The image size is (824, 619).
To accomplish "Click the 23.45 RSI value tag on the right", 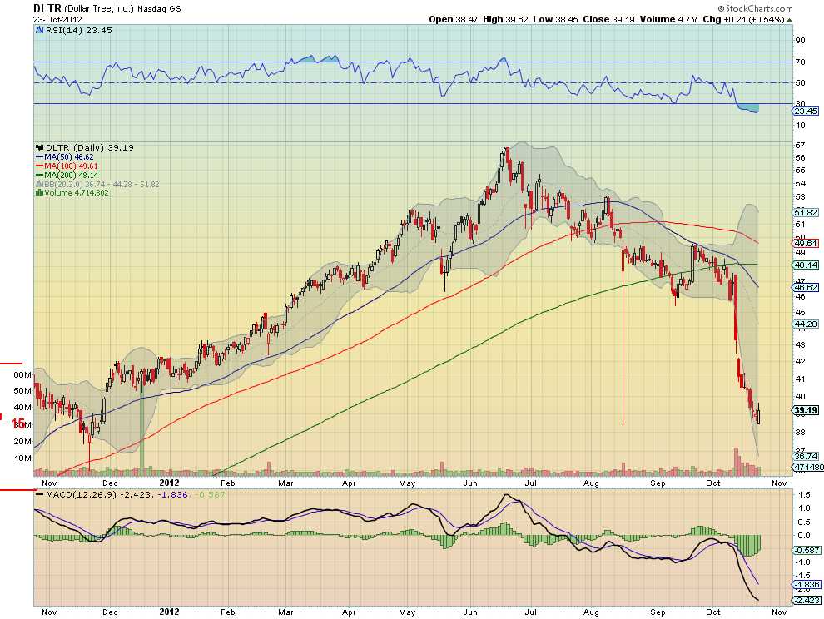I will pos(805,111).
